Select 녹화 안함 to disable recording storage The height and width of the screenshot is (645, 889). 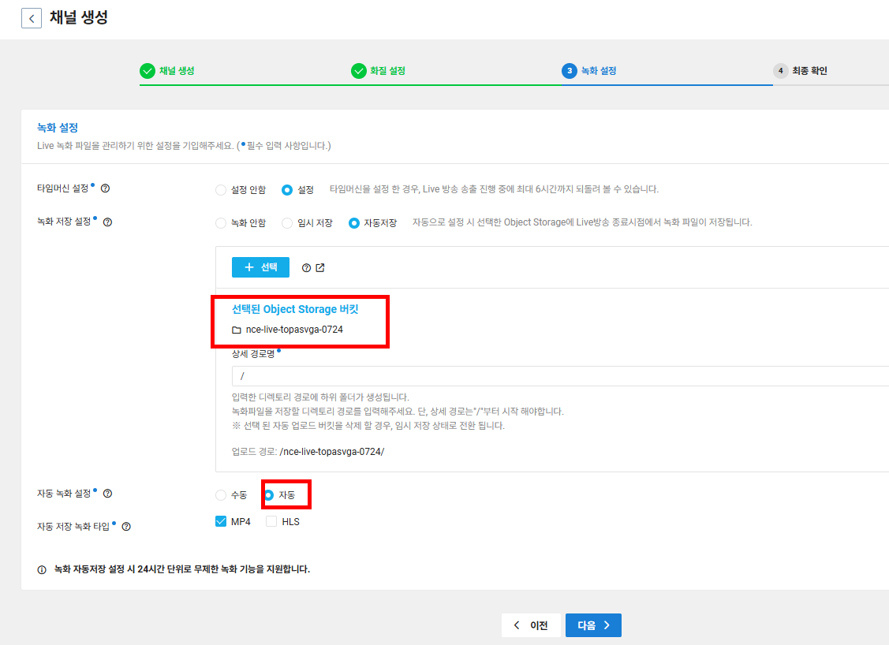(x=221, y=222)
